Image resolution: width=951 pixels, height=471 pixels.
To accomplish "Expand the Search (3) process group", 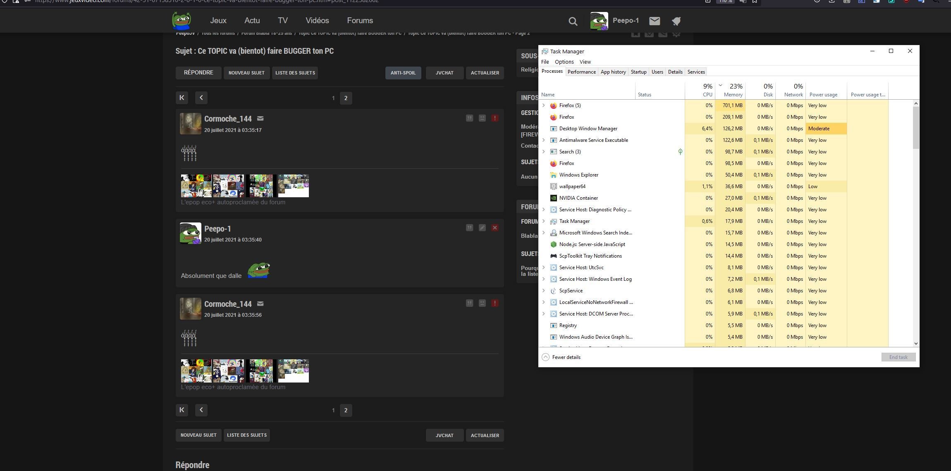I will click(544, 152).
